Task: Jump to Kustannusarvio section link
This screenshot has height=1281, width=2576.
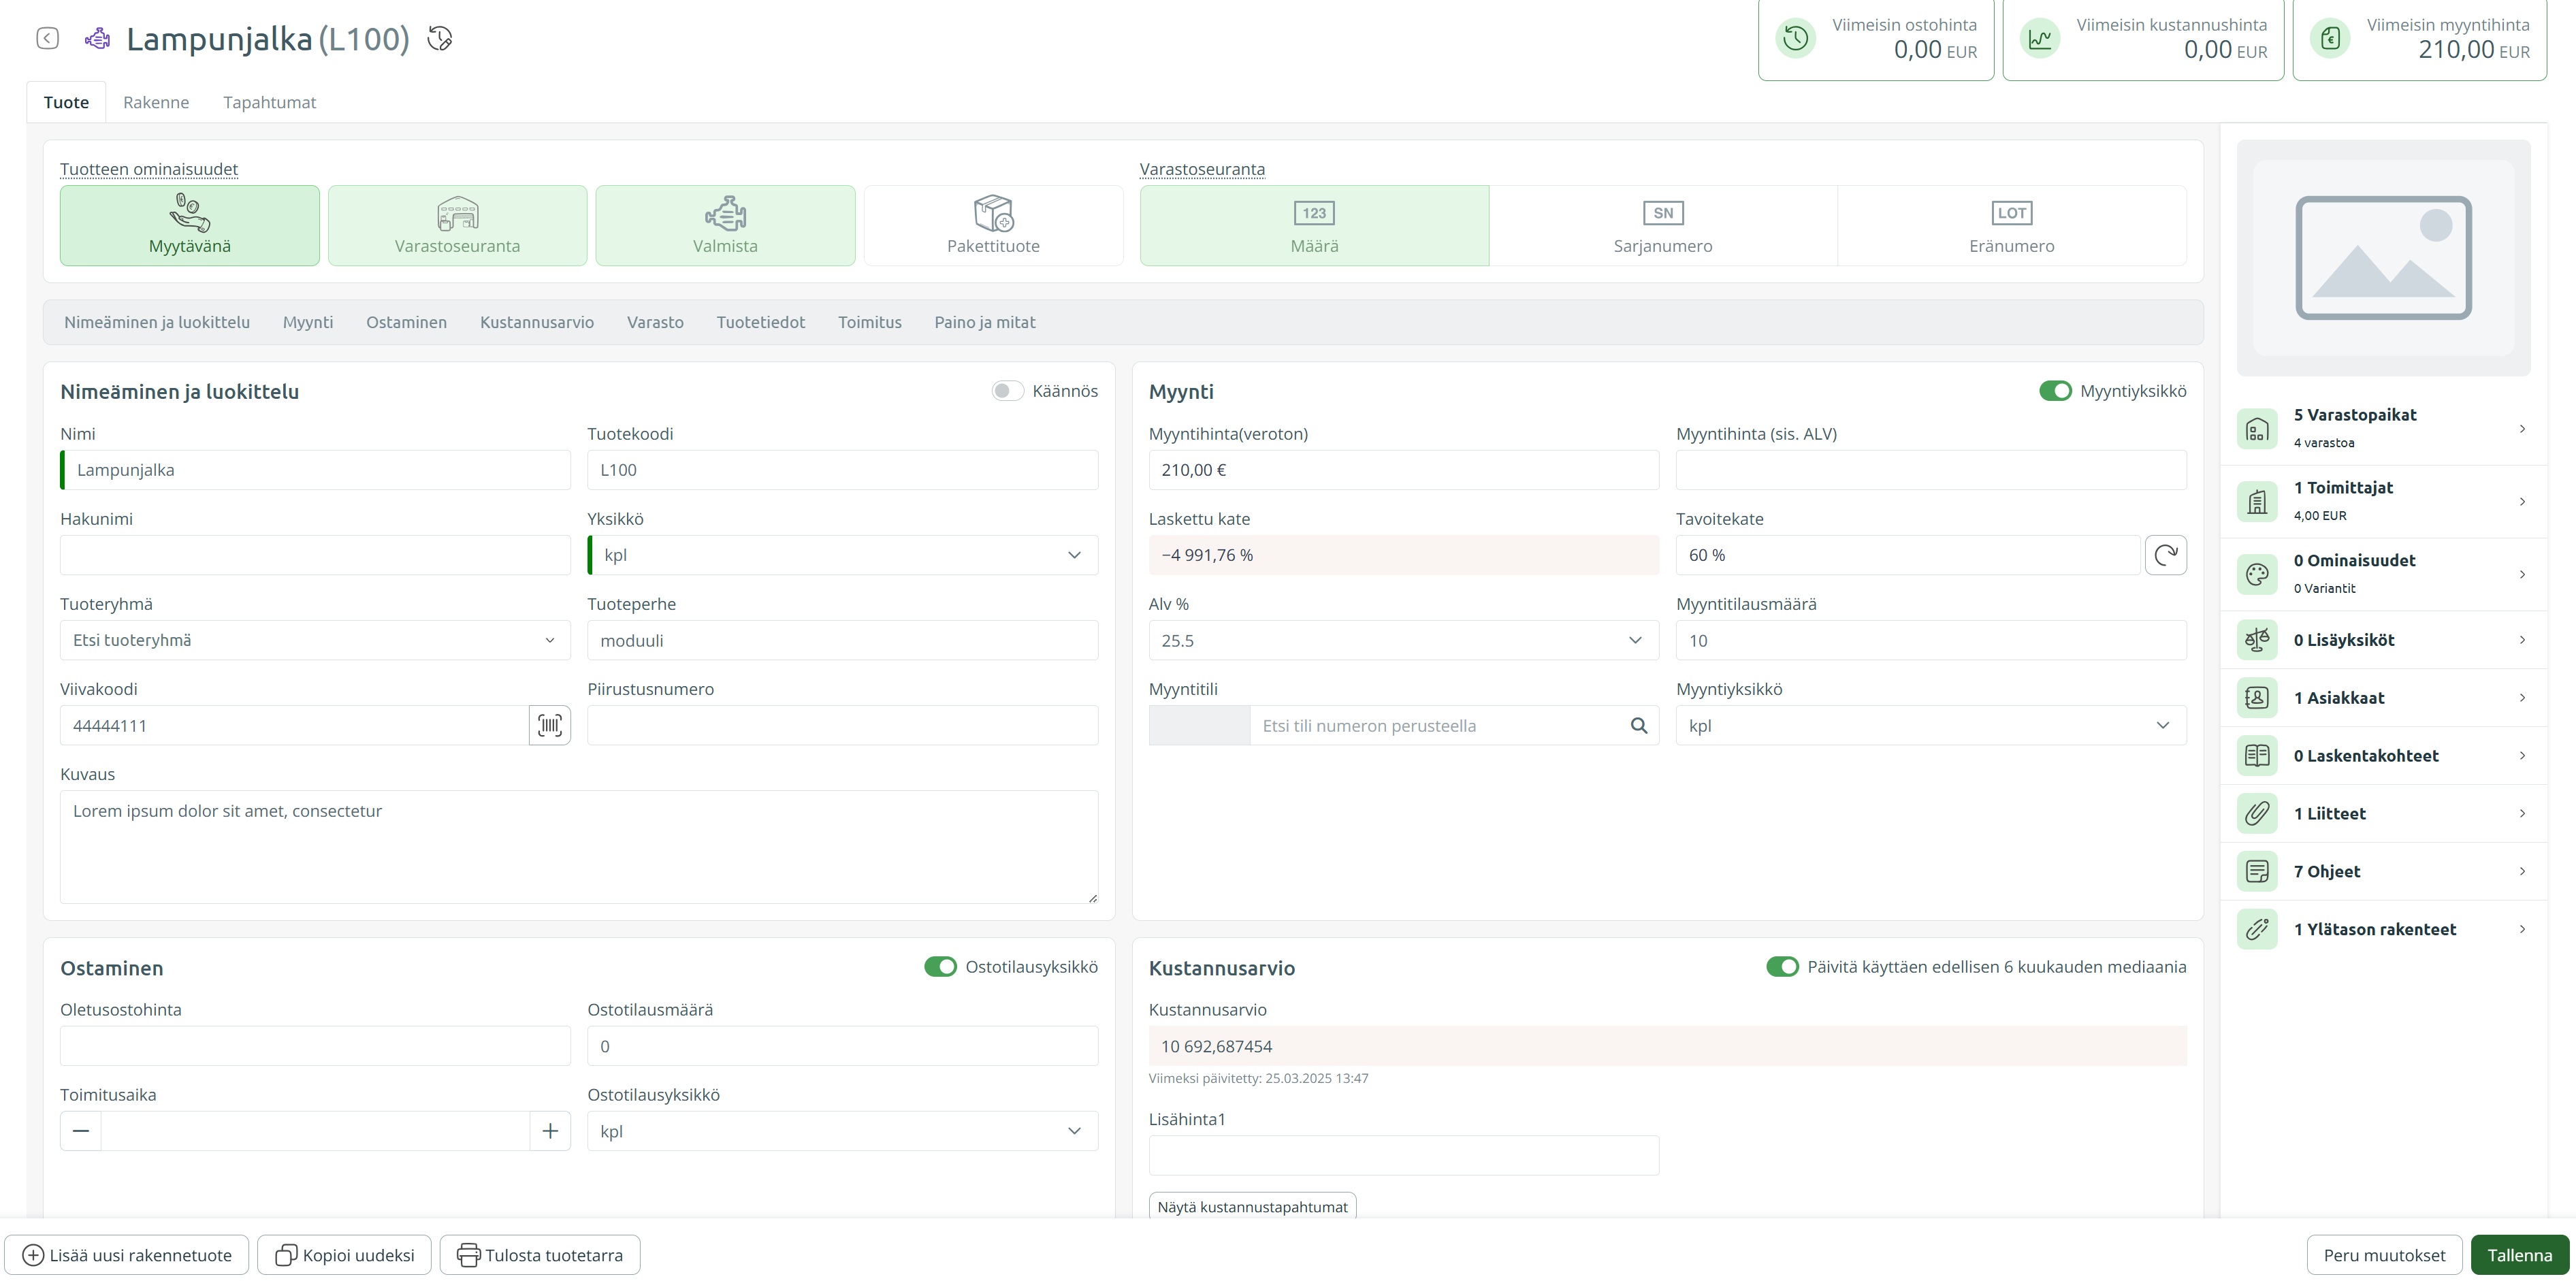Action: coord(537,322)
